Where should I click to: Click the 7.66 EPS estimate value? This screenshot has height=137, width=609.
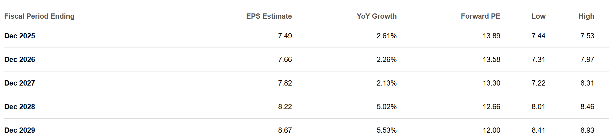pyautogui.click(x=285, y=60)
